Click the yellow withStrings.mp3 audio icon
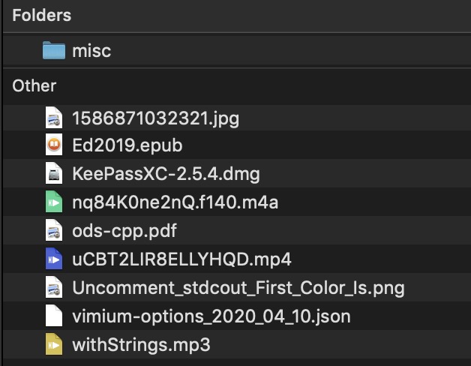The height and width of the screenshot is (366, 471). (x=53, y=345)
